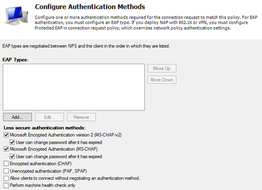Enable Unencrypted authentication (PAP, SPAP) checkbox
This screenshot has height=190, width=262.
[x=6, y=171]
